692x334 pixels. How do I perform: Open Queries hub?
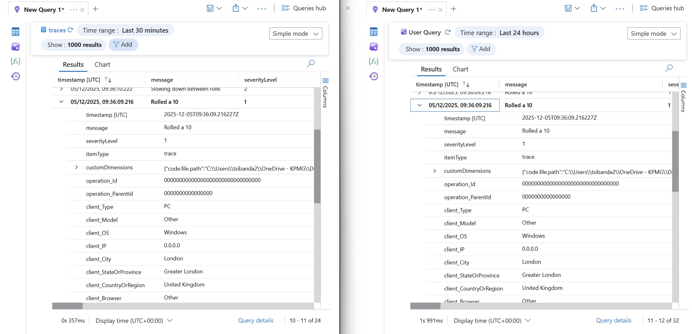point(304,8)
